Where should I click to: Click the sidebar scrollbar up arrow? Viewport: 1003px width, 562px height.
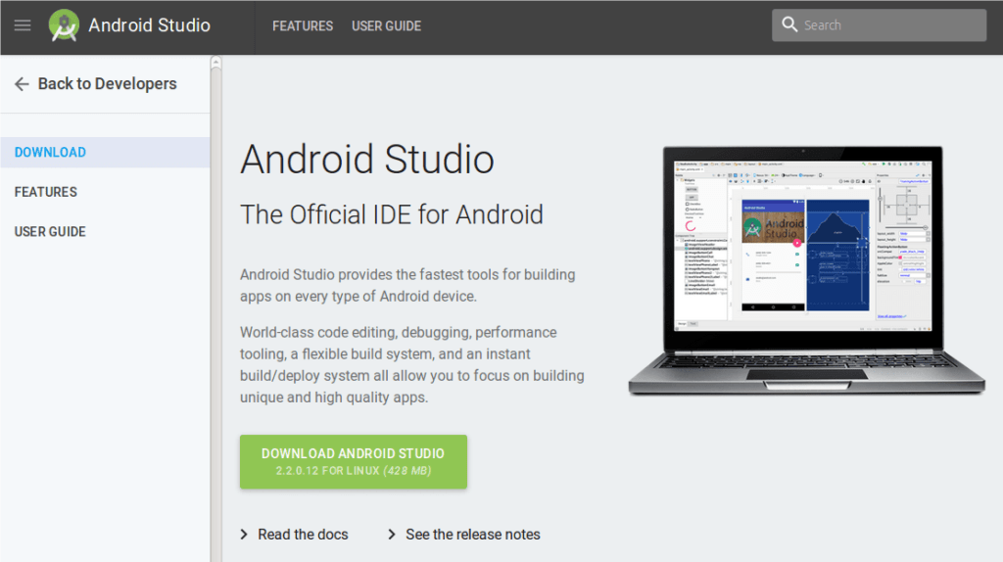[216, 62]
